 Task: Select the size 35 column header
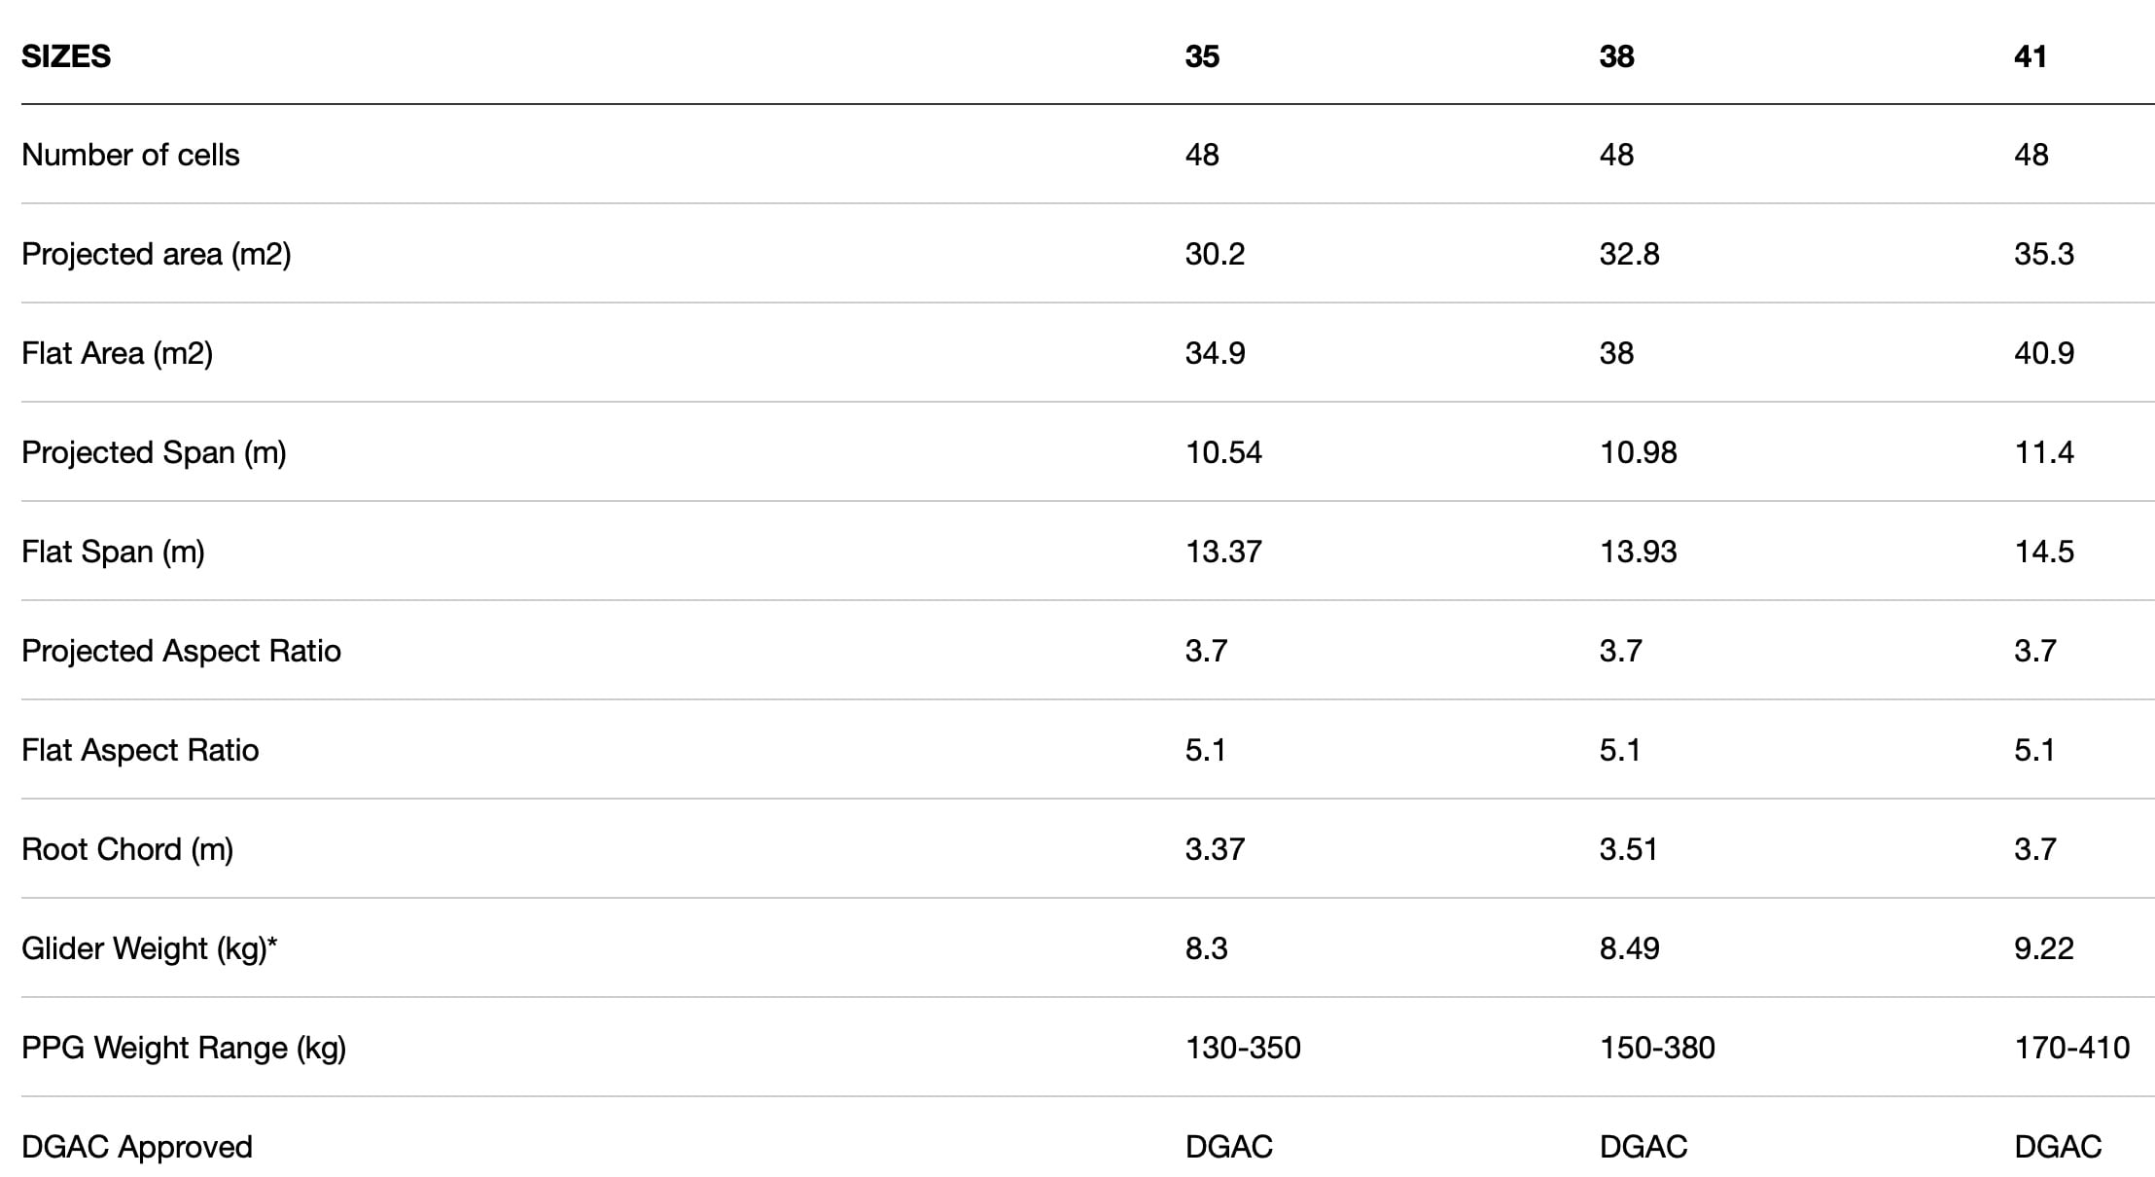pyautogui.click(x=1202, y=56)
